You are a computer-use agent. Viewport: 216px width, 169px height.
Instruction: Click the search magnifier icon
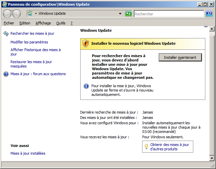pyautogui.click(x=209, y=14)
